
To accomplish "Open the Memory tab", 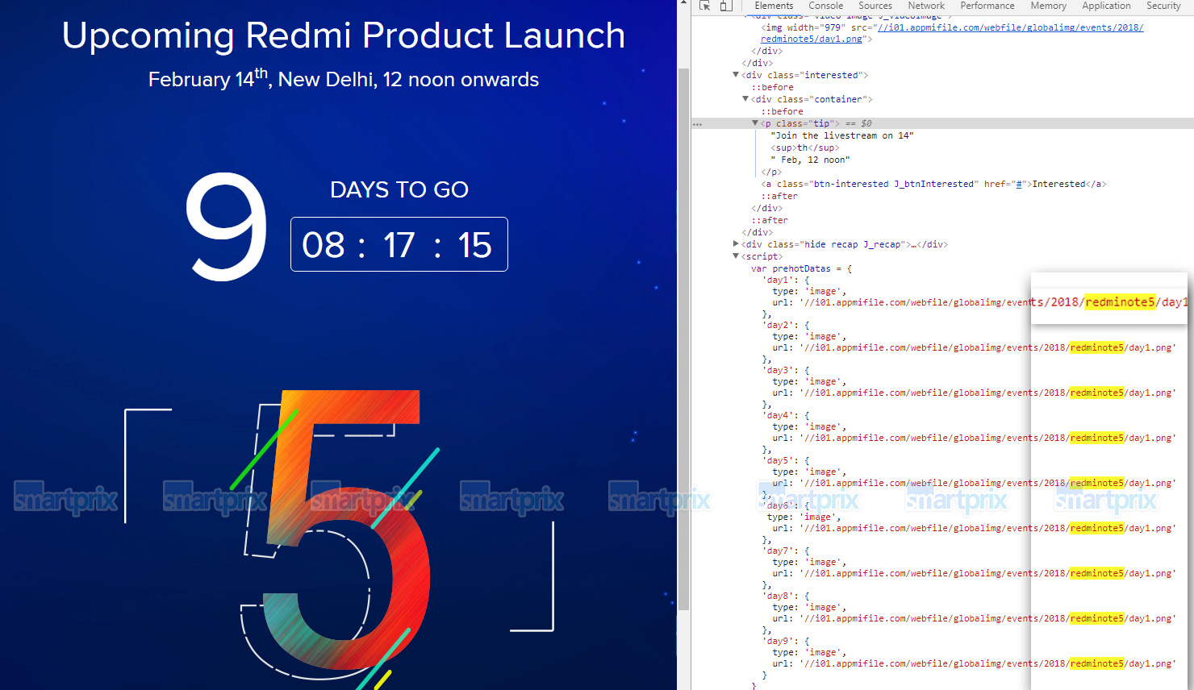I will coord(1048,6).
